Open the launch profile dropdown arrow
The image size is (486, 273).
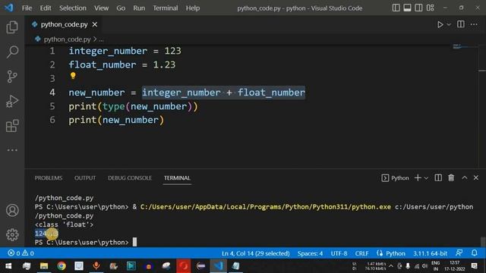(x=426, y=178)
